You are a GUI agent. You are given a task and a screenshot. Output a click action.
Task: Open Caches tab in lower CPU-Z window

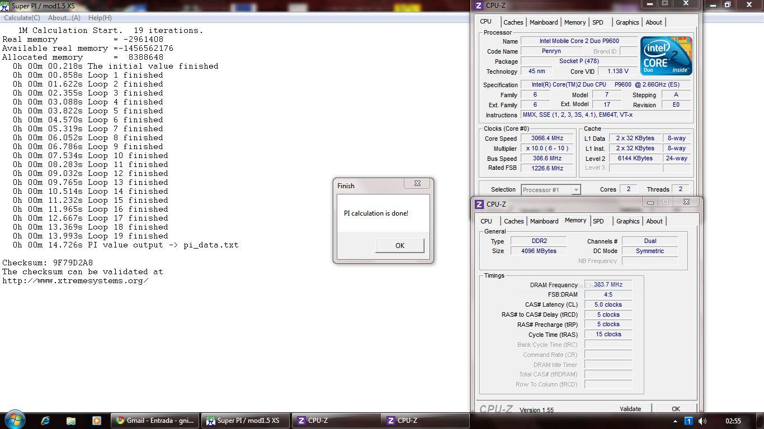tap(513, 221)
